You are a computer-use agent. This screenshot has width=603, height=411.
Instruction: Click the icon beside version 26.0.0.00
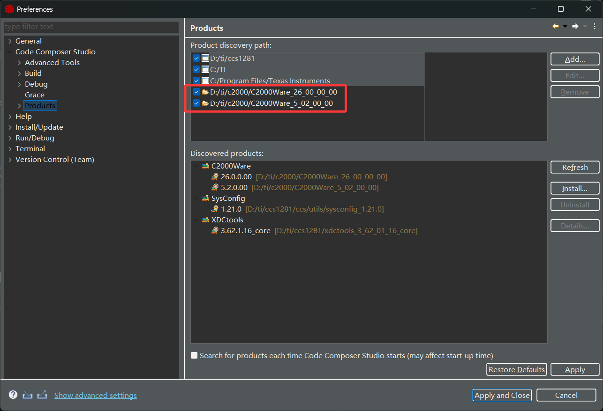tap(215, 177)
